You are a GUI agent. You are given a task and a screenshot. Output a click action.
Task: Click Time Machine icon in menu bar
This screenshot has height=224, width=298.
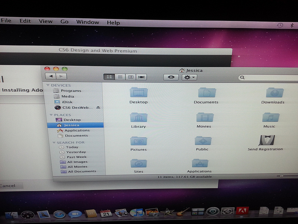[x=280, y=25]
